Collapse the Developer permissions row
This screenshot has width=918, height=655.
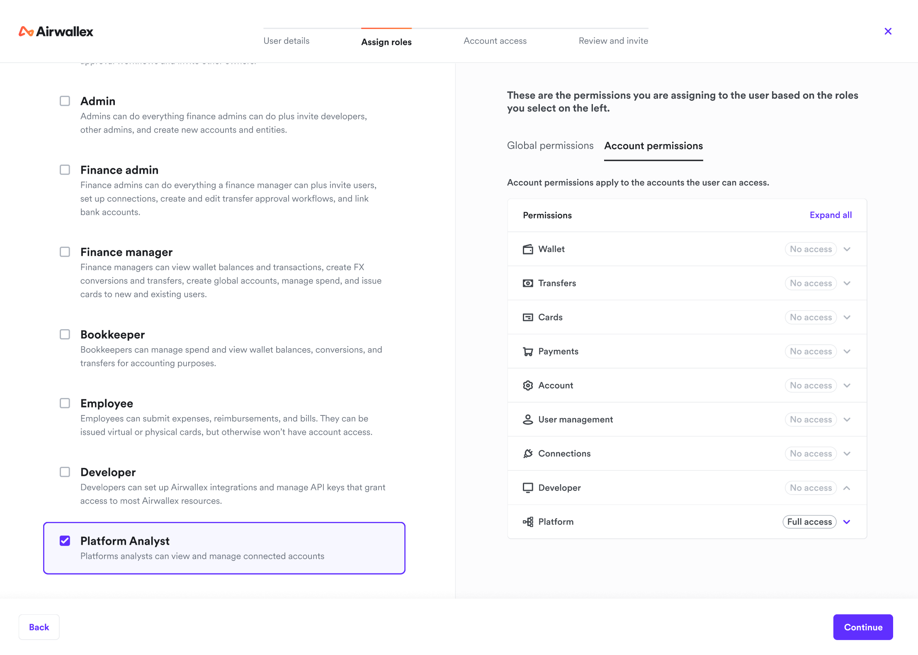coord(847,488)
